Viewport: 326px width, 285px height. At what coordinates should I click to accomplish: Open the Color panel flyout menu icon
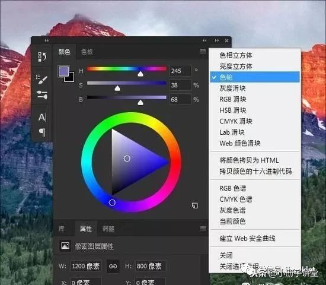[x=203, y=51]
